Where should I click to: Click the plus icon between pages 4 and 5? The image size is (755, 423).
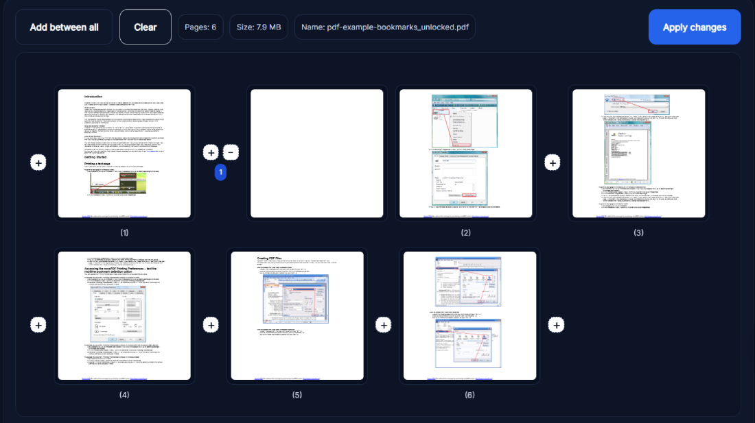(211, 324)
